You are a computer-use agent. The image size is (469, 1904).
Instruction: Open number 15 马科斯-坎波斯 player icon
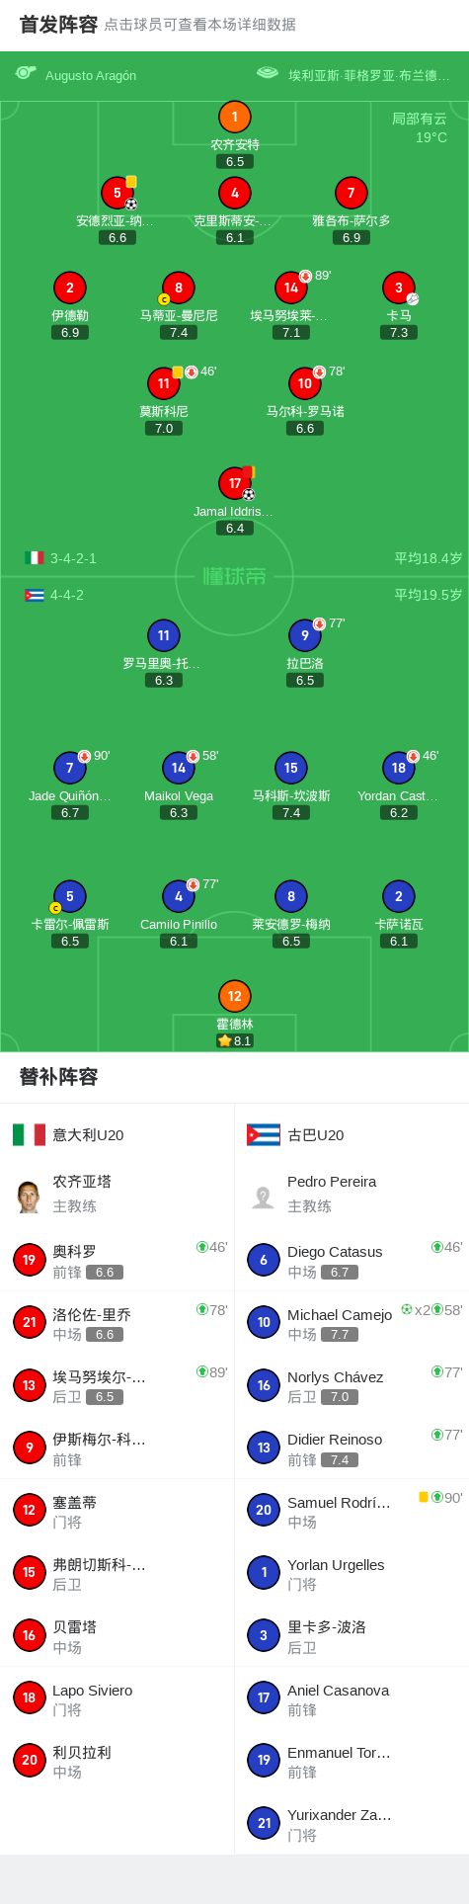click(291, 768)
